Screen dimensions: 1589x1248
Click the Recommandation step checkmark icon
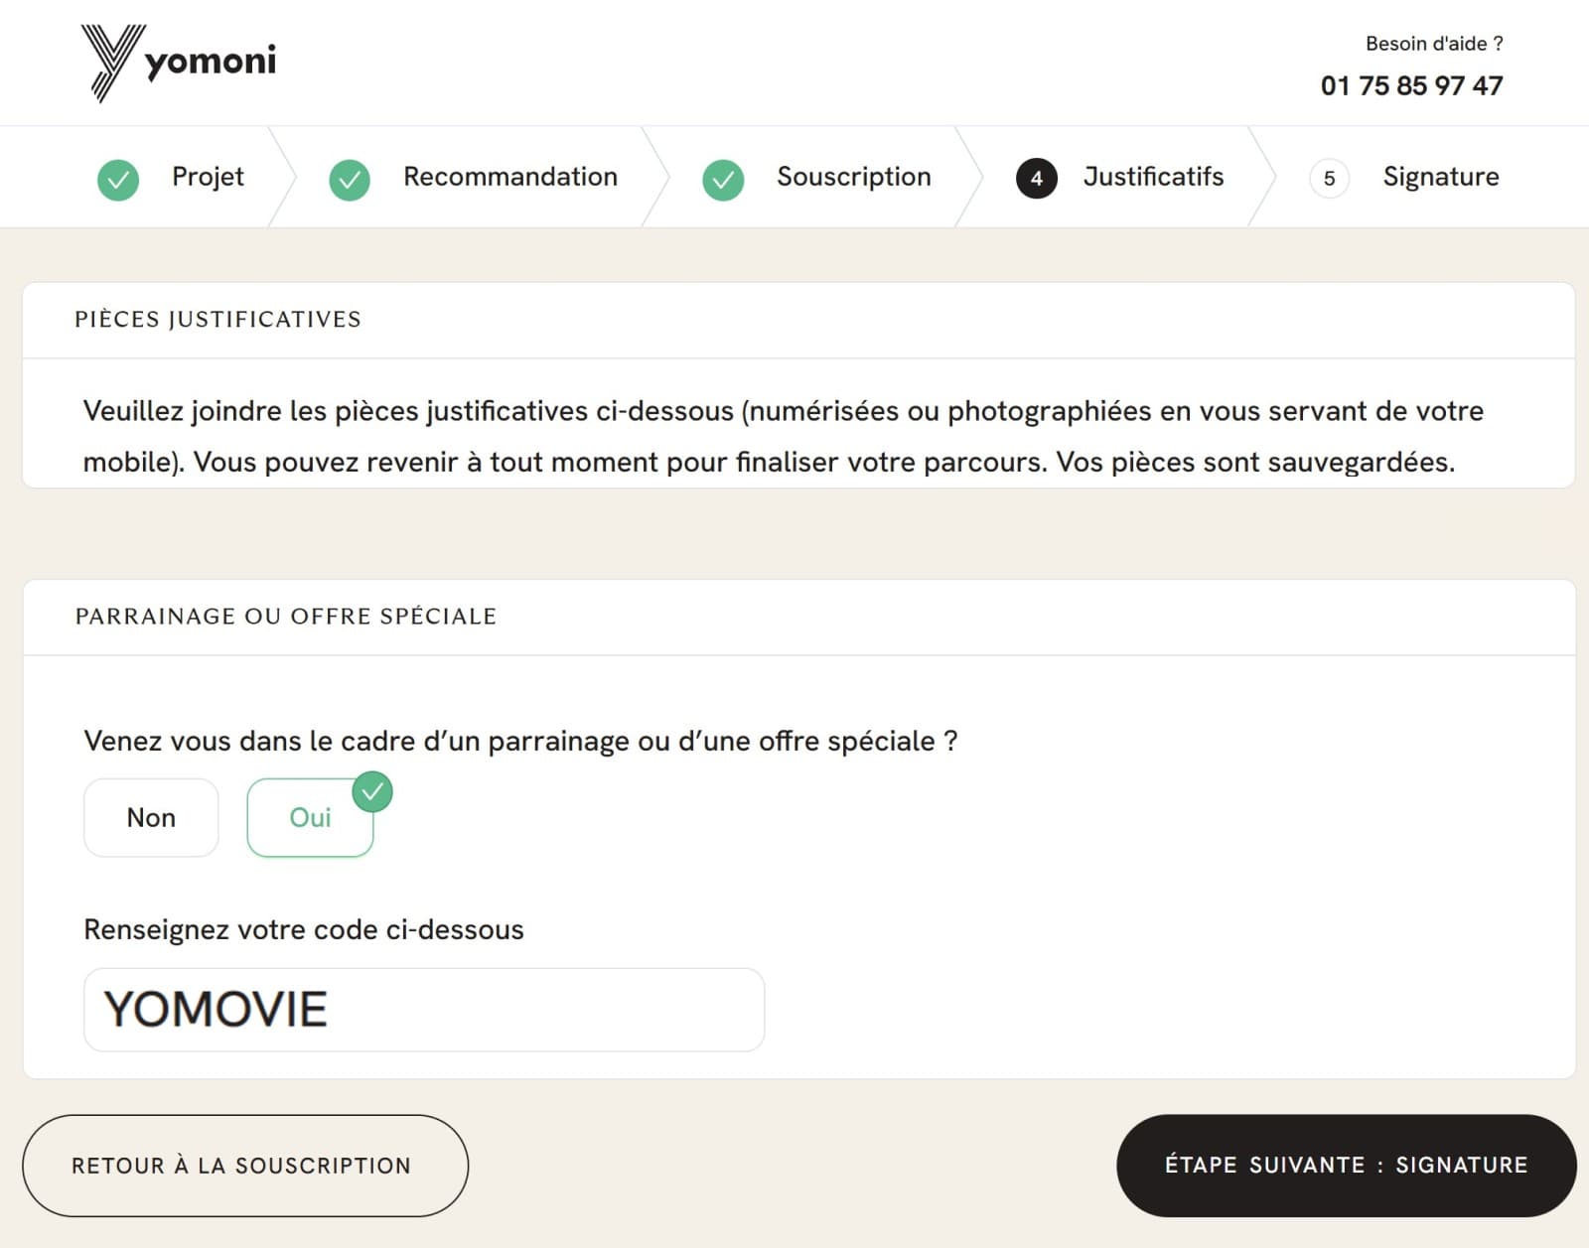348,180
